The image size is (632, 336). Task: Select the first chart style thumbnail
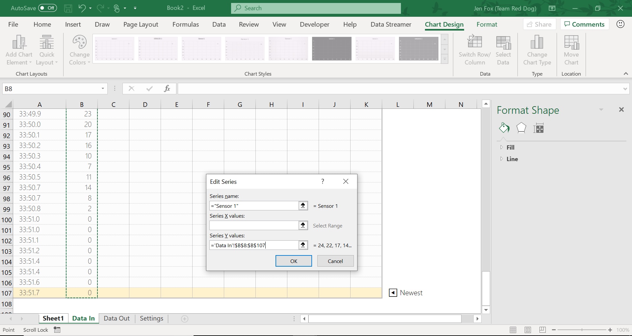115,48
